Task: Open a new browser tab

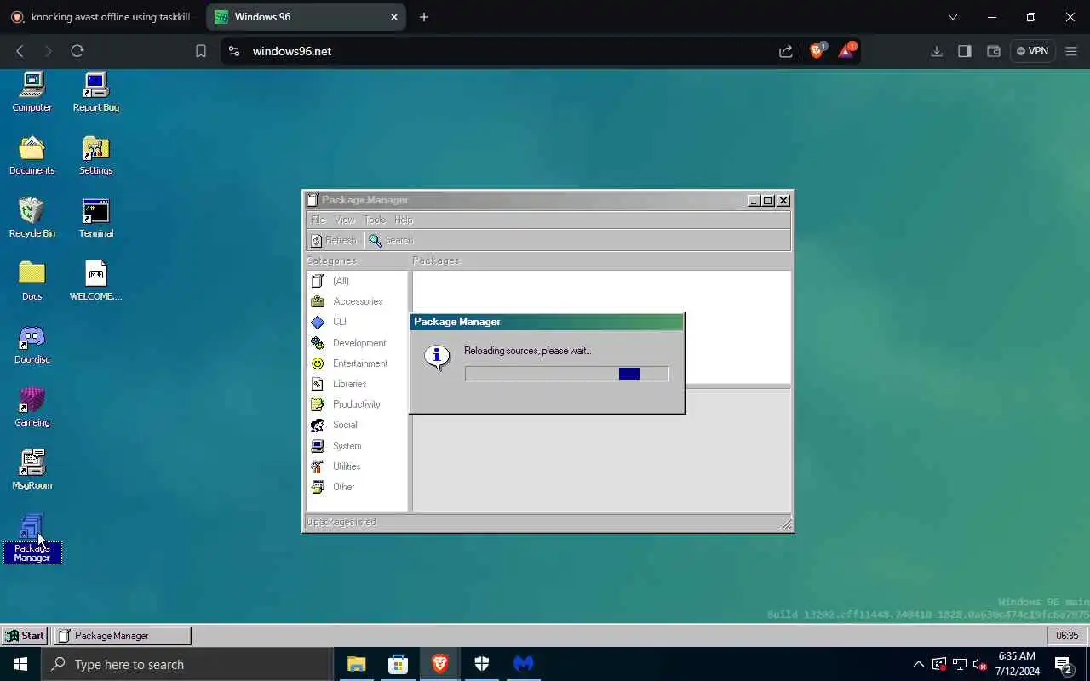Action: coord(424,17)
